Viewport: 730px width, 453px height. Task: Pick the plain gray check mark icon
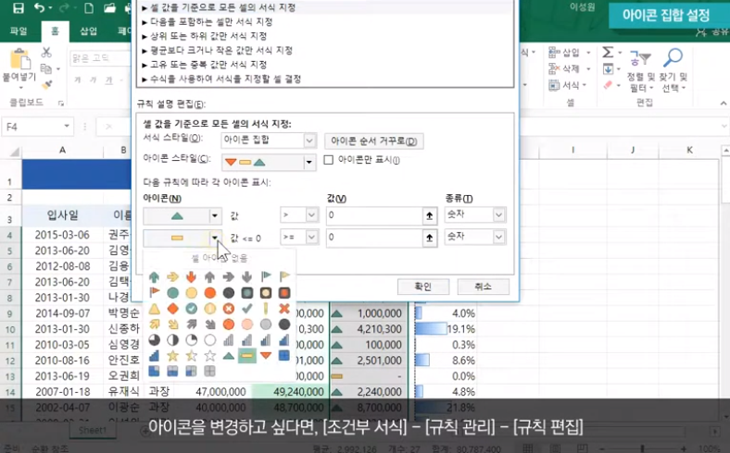tap(247, 309)
